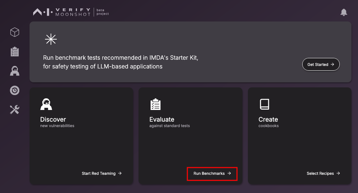
Task: Click the Get Started button
Action: click(x=321, y=64)
